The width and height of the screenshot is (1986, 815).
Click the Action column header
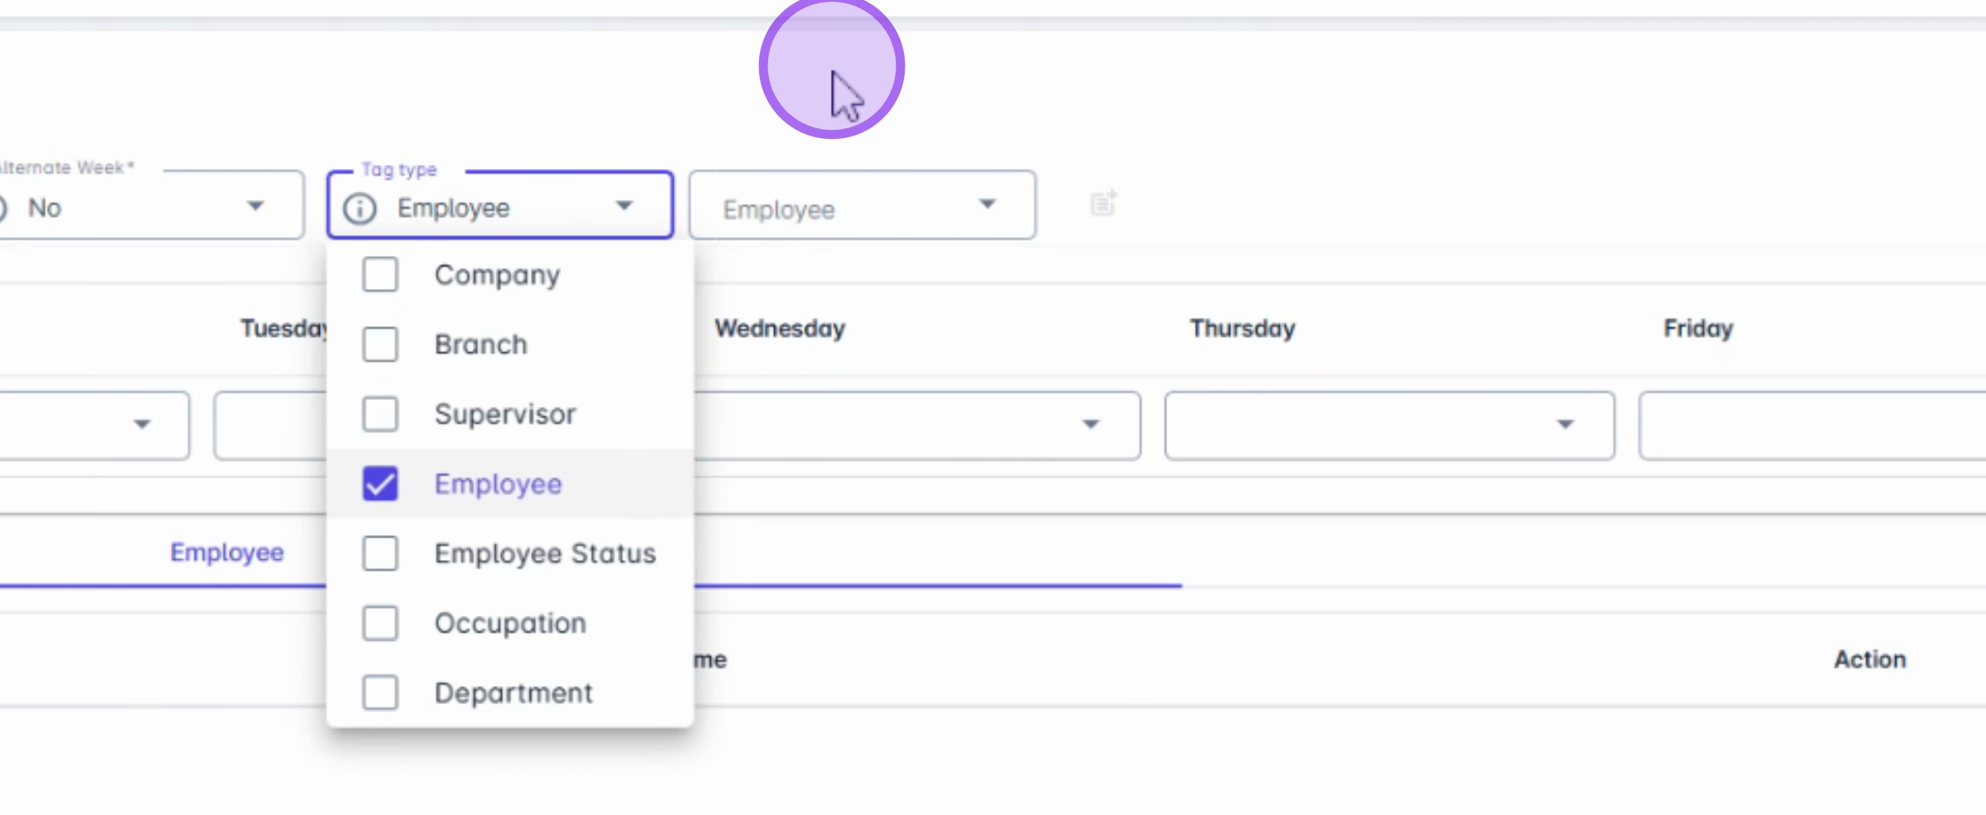pos(1869,660)
